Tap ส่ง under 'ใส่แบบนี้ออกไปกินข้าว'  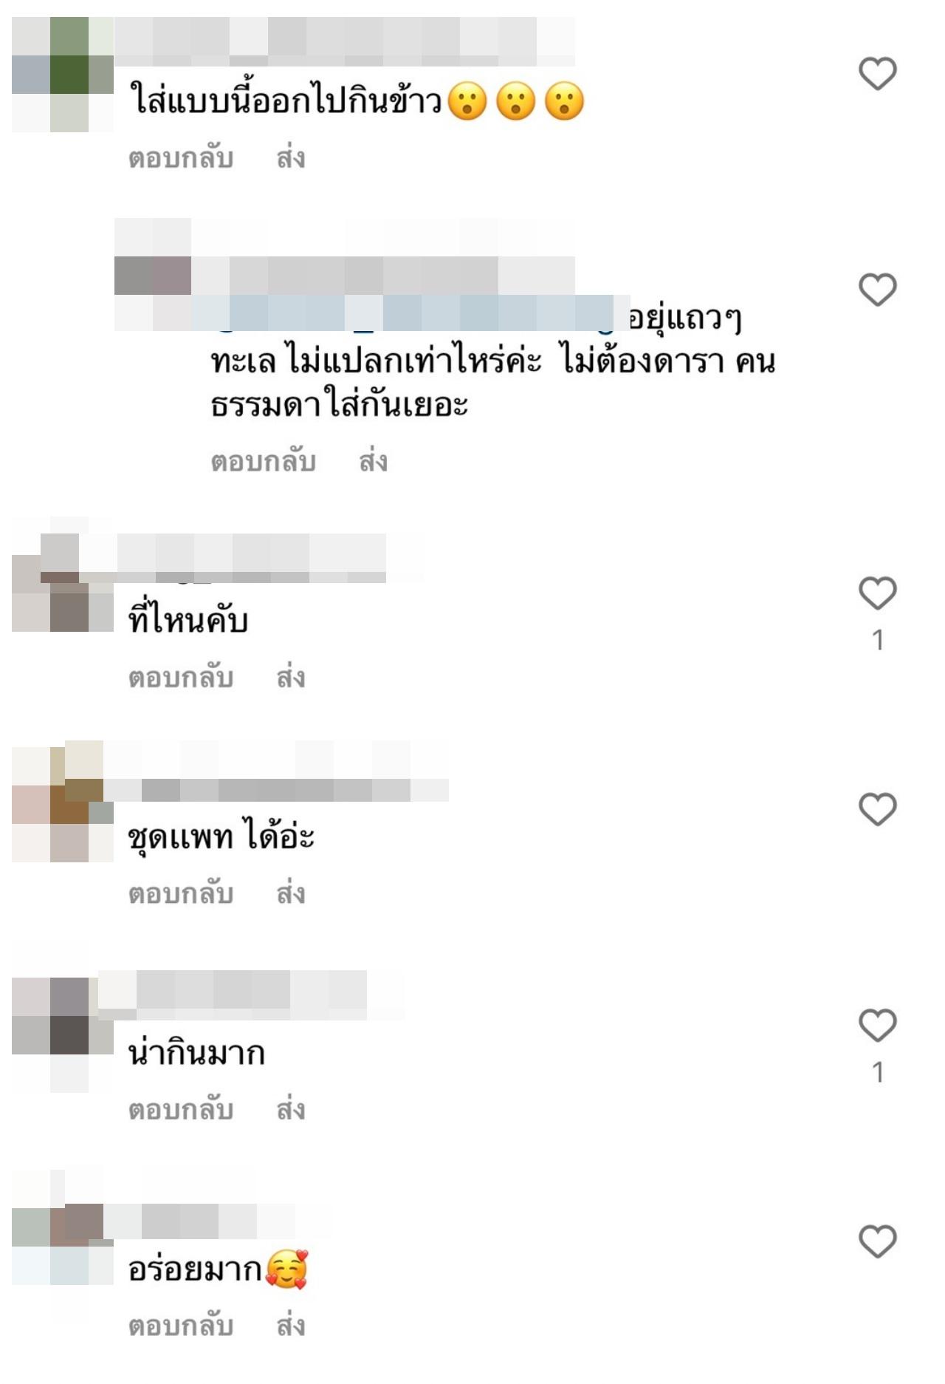291,158
